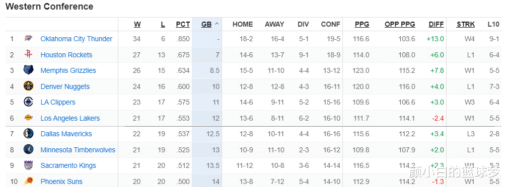Screen dimensions: 507x187
Task: Click the Phoenix Suns logo icon
Action: click(29, 181)
